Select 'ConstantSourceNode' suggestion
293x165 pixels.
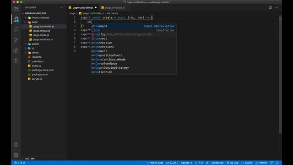[x=133, y=60]
